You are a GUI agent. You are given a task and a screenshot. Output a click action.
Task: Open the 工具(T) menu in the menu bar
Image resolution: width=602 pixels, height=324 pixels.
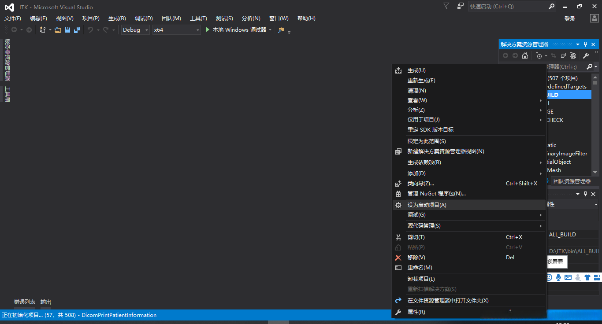[x=198, y=18]
